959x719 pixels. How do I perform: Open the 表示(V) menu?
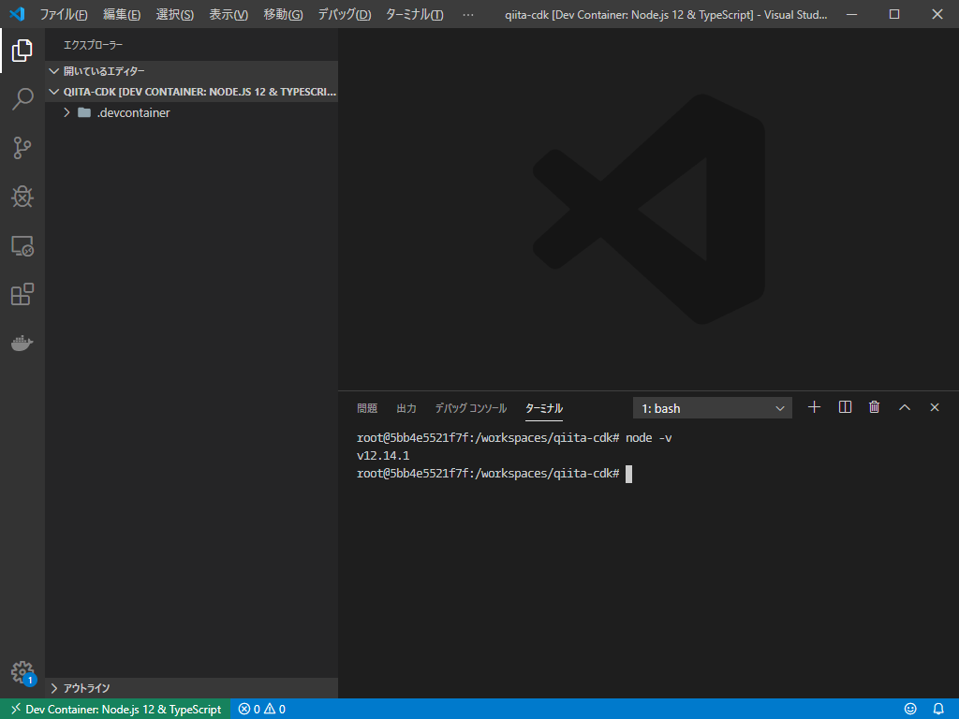[229, 15]
